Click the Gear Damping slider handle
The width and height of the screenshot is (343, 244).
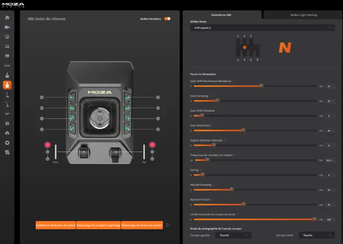[217, 101]
